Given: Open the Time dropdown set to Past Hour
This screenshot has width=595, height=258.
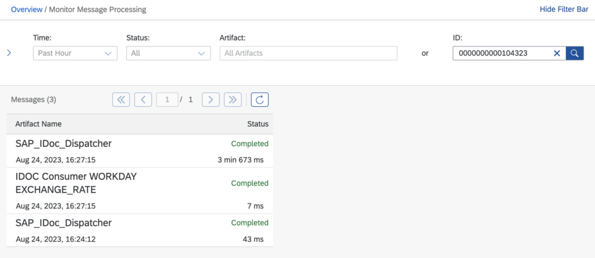Looking at the screenshot, I should click(75, 53).
